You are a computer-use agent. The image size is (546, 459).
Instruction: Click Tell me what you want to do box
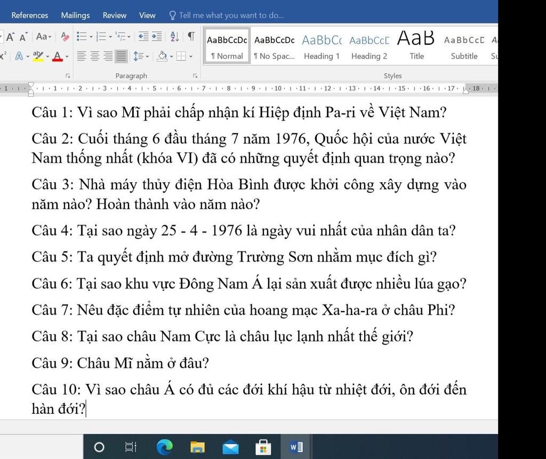point(231,15)
